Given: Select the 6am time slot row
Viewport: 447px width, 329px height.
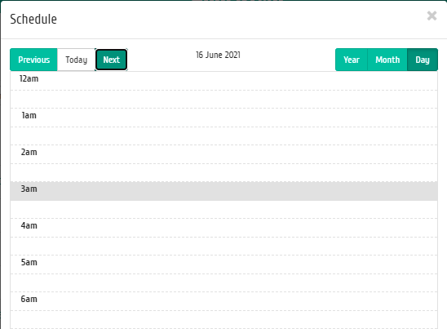Looking at the screenshot, I should coord(223,301).
